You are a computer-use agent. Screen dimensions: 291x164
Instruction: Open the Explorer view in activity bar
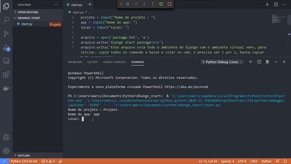pyautogui.click(x=6, y=6)
